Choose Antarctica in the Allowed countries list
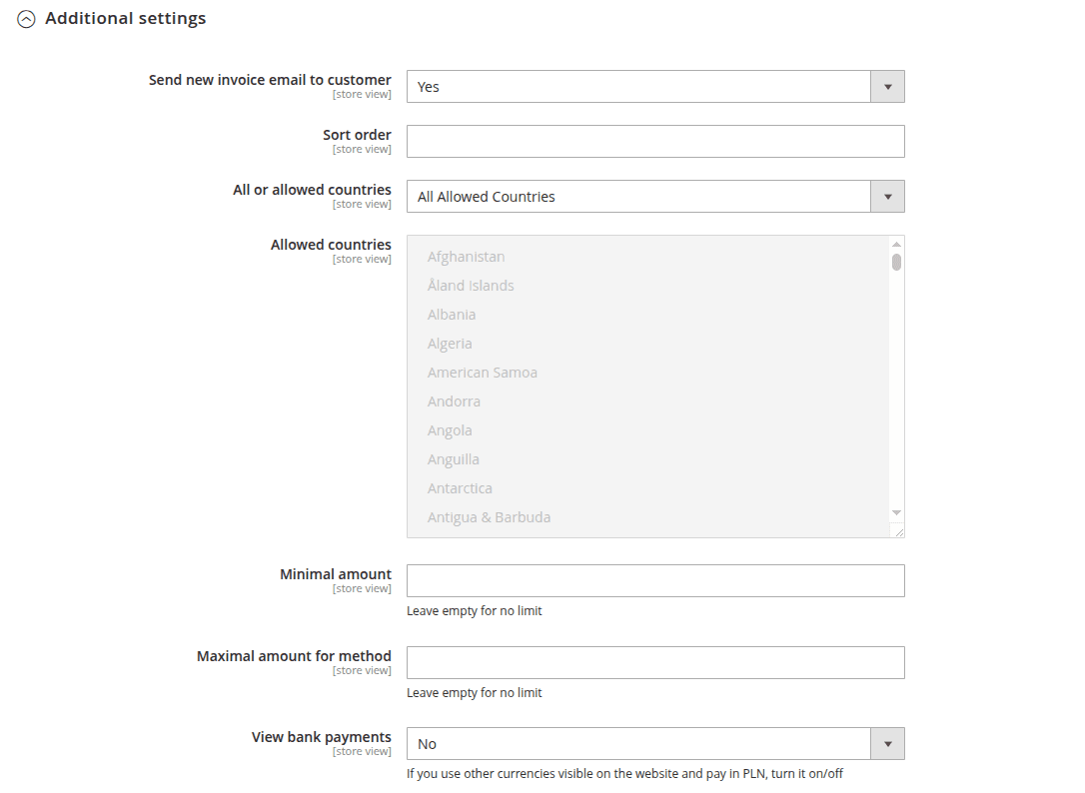Screen dimensions: 1085x793 tap(460, 487)
